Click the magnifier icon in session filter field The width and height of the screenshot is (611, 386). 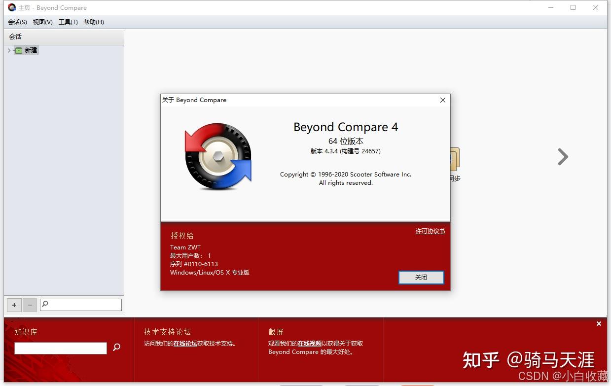[x=45, y=304]
